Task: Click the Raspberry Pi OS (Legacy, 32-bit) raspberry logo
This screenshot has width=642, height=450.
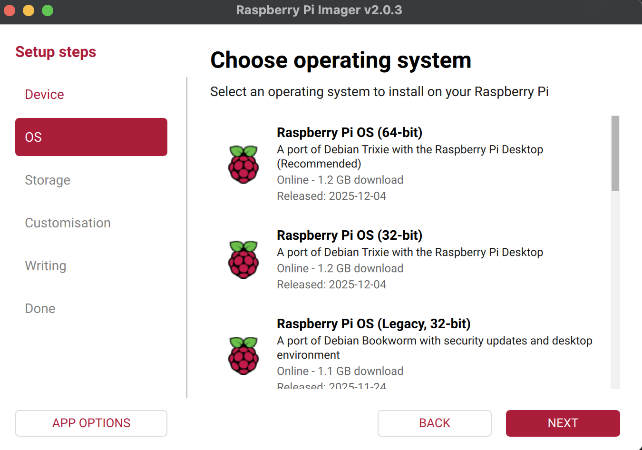Action: point(243,356)
